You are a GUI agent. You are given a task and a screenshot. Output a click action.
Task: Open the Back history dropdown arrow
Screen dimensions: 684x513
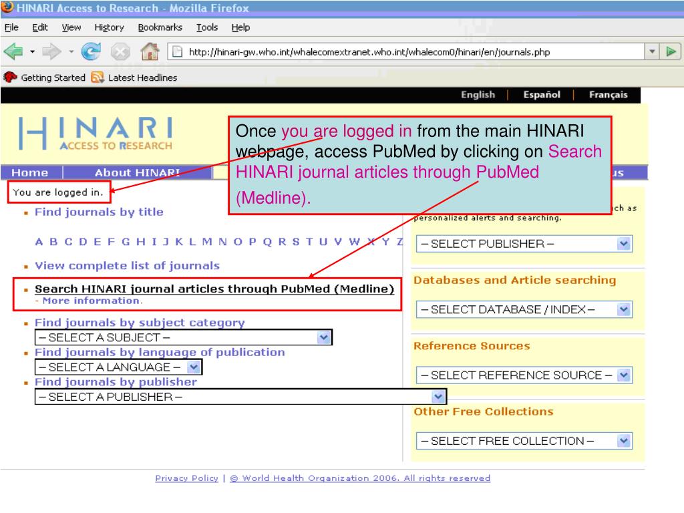(x=32, y=52)
